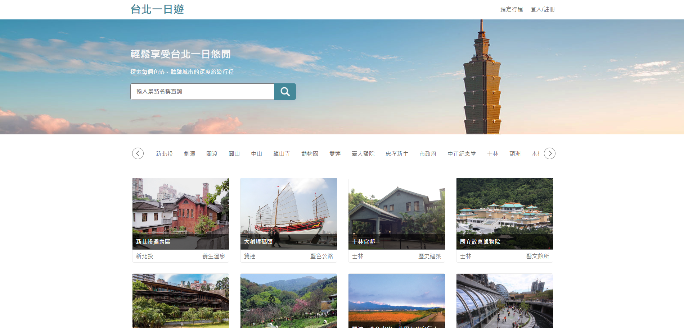The height and width of the screenshot is (328, 684).
Task: Click the 輸入景點名稱查詢 search field
Action: [x=202, y=92]
